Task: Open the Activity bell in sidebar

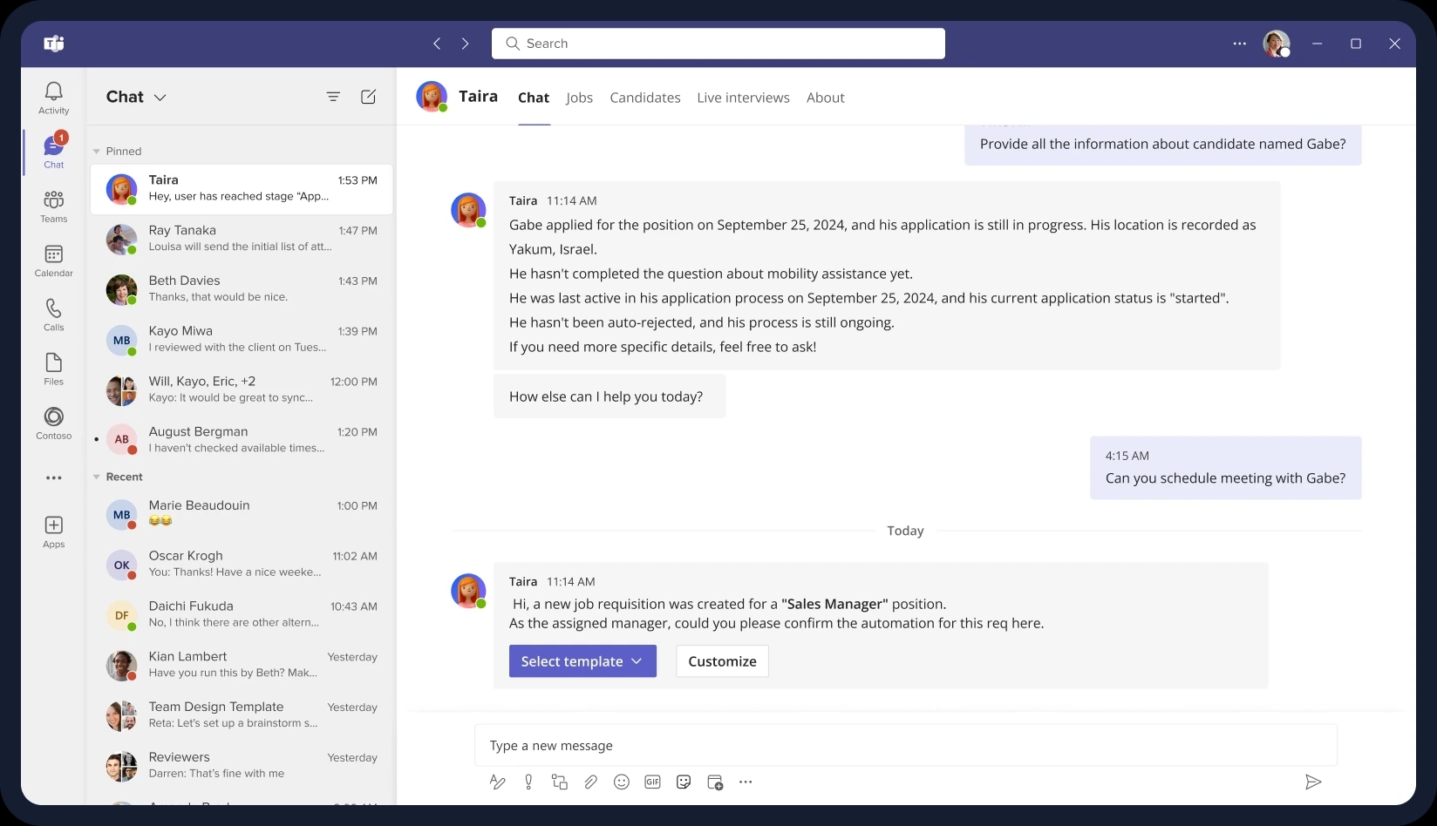Action: click(53, 98)
